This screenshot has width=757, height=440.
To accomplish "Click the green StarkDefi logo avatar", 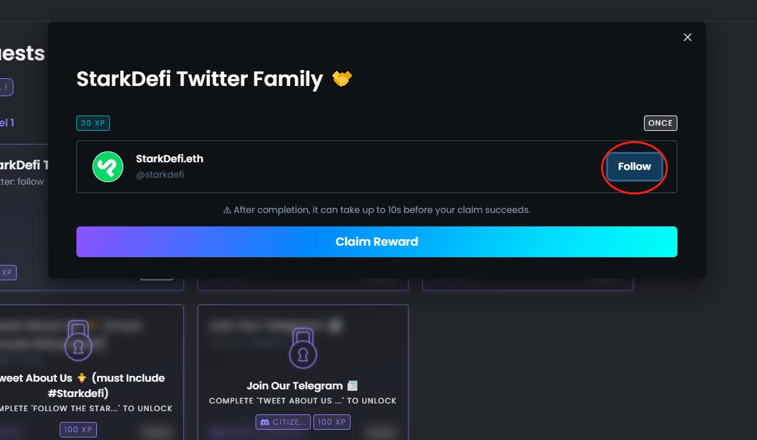I will click(108, 167).
